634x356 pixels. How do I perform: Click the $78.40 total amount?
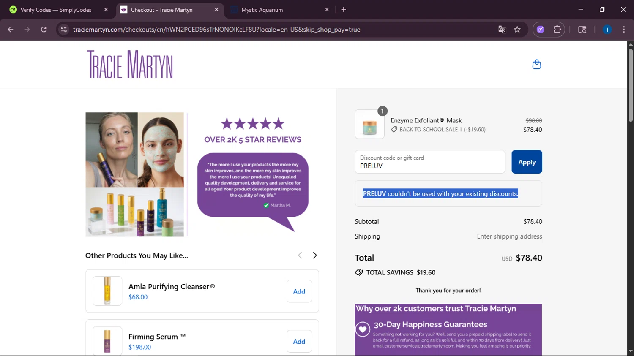[x=529, y=258]
